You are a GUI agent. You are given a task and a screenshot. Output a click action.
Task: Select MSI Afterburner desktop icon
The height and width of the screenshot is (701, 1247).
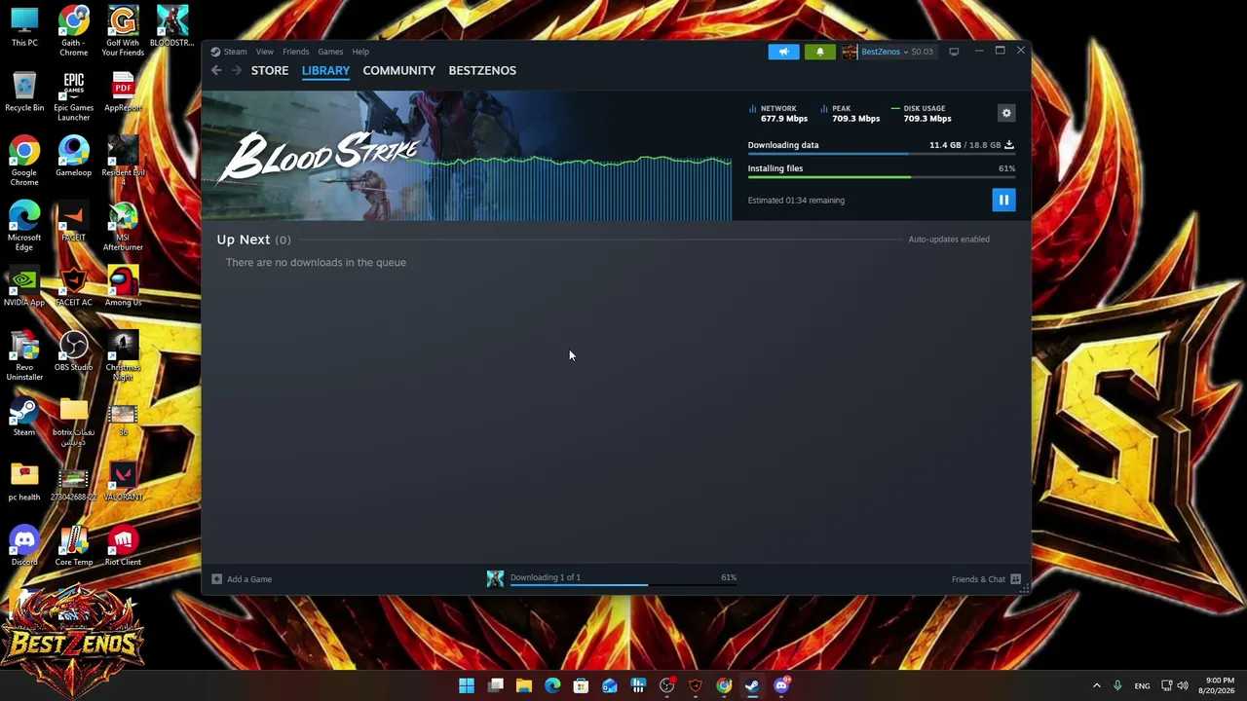pyautogui.click(x=123, y=226)
